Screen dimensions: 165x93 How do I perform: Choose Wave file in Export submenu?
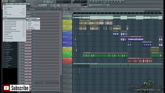click(33, 20)
